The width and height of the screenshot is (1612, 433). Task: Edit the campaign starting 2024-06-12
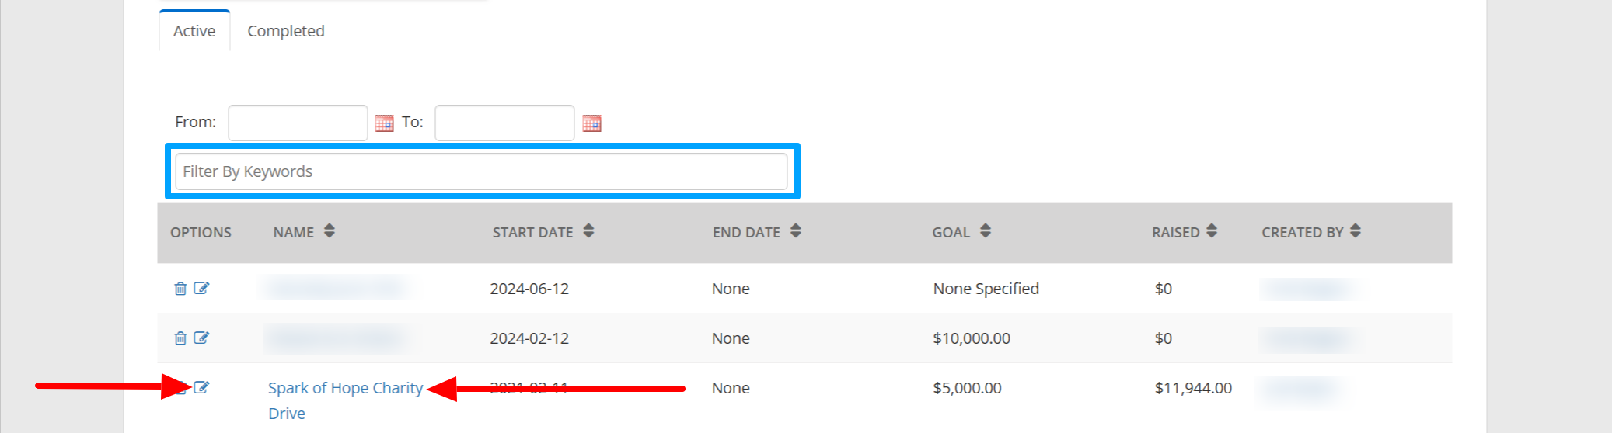pyautogui.click(x=201, y=288)
